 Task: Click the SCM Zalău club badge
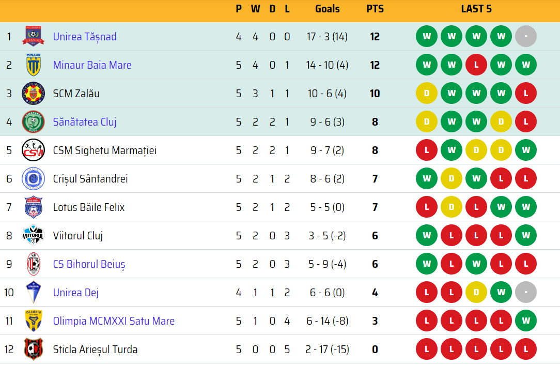33,94
